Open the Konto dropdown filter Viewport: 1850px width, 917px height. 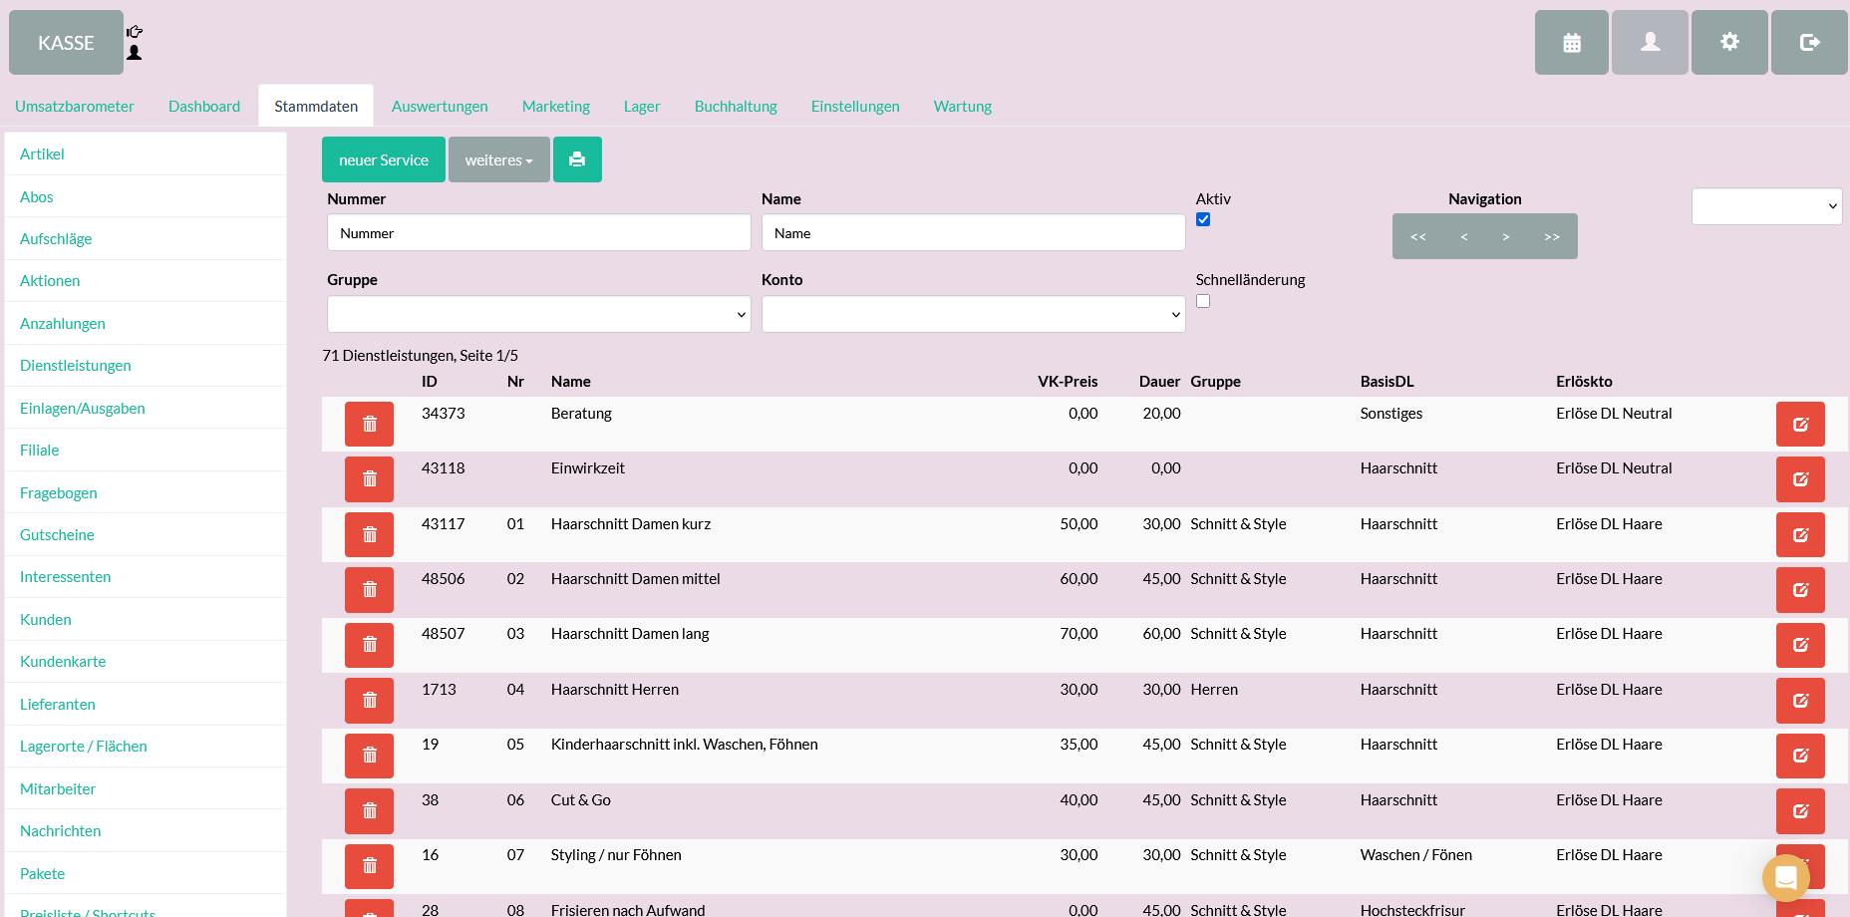click(973, 315)
